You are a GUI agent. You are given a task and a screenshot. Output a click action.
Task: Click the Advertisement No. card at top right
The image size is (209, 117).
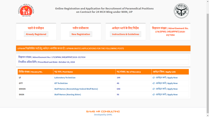point(170,32)
